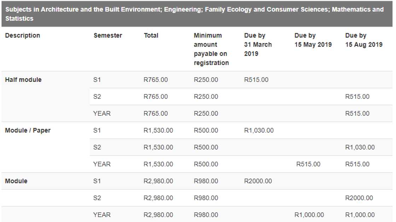Click the Module row label with R2,980.00 totals
Viewport: 396px width, 222px height.
[16, 181]
